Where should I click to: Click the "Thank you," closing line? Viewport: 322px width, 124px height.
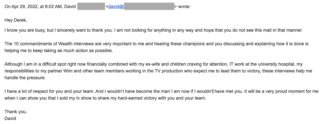16,112
